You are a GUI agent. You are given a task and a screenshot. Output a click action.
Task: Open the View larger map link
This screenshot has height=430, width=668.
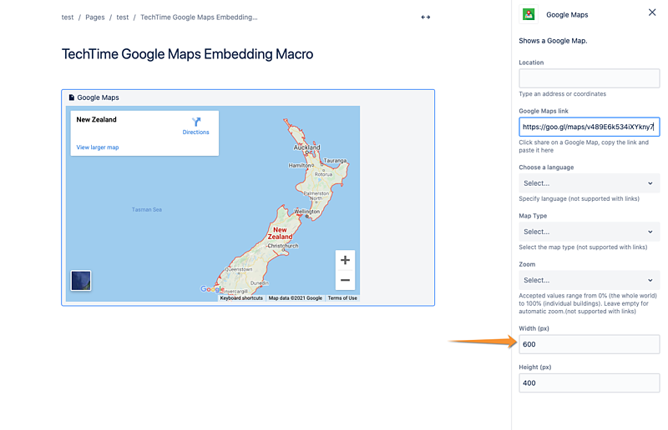pos(98,147)
